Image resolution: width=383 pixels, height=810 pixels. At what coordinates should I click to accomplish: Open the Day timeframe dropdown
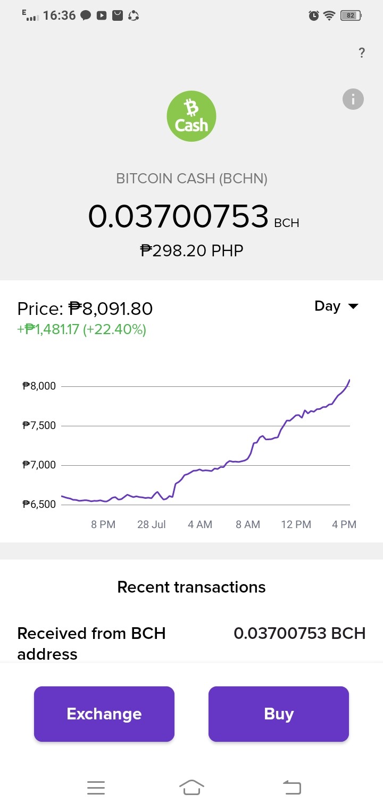pos(337,306)
